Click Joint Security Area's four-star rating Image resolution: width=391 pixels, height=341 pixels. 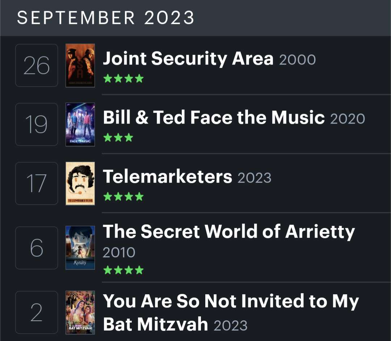tap(123, 79)
